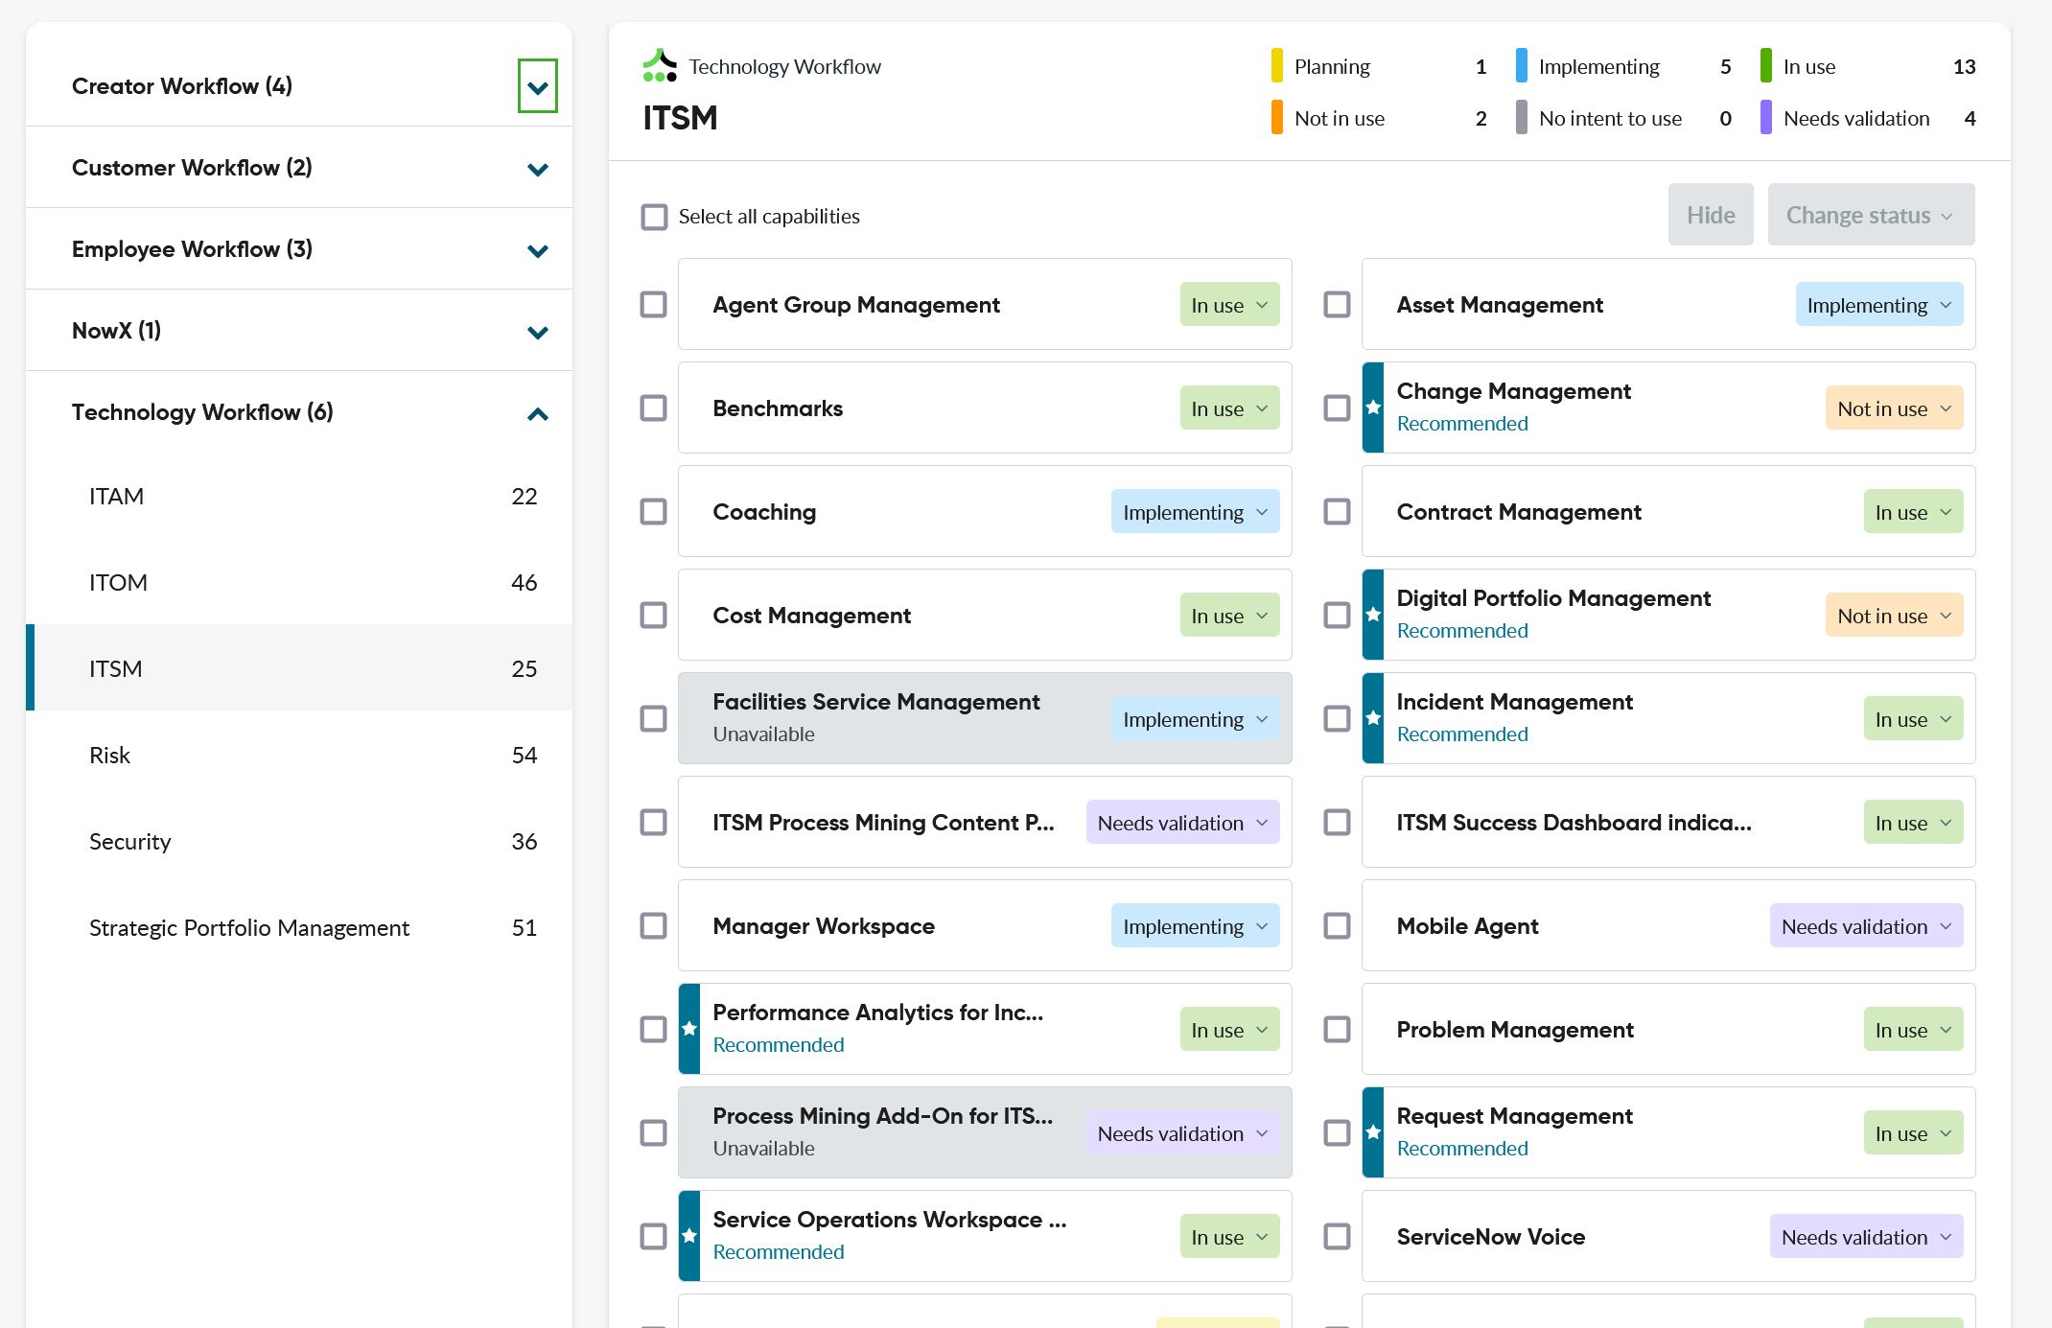Viewport: 2052px width, 1328px height.
Task: Click the Technology Workflow logo icon
Action: (x=660, y=65)
